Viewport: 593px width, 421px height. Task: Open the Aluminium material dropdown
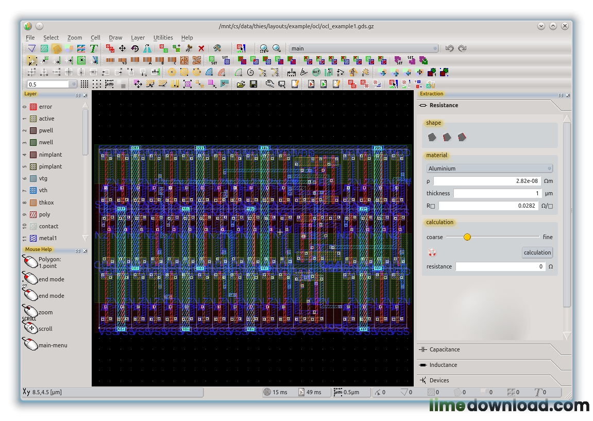pos(488,168)
